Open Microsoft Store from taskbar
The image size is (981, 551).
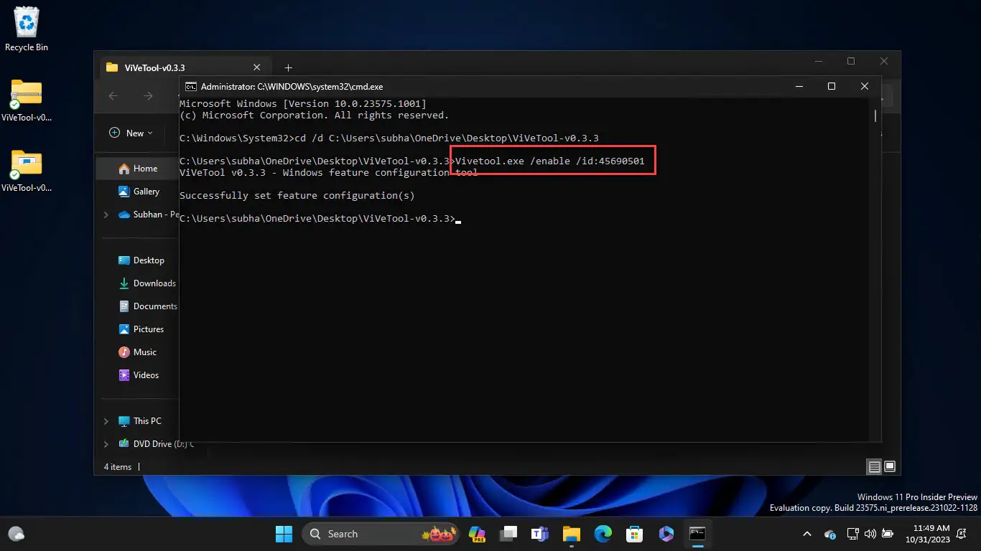(634, 534)
